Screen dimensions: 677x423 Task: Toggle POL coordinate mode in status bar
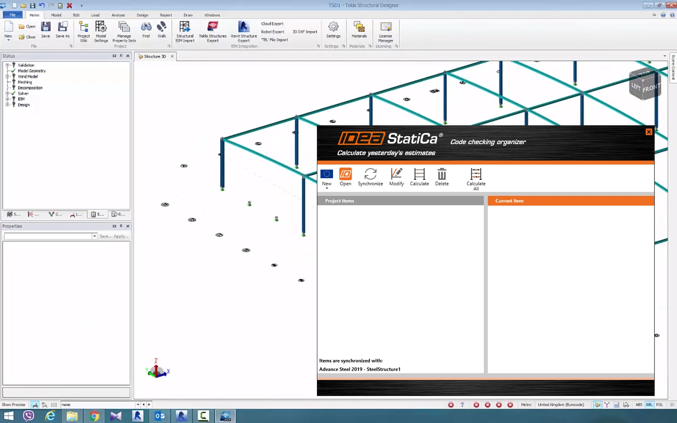click(659, 405)
